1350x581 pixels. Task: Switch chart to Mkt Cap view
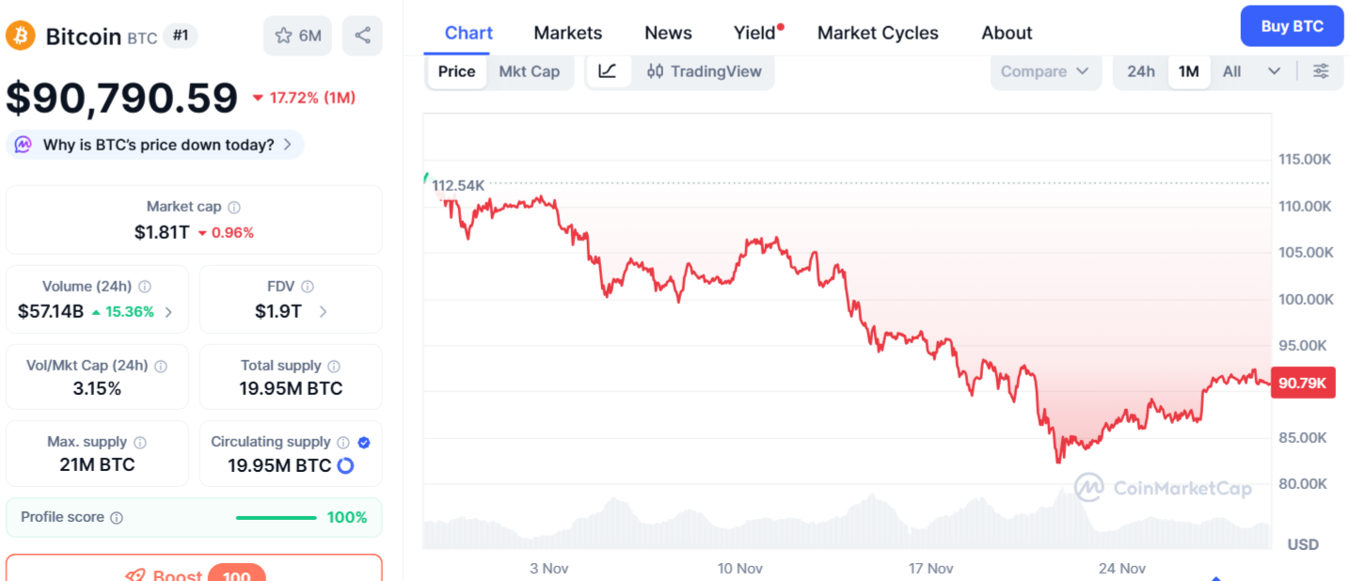point(531,71)
